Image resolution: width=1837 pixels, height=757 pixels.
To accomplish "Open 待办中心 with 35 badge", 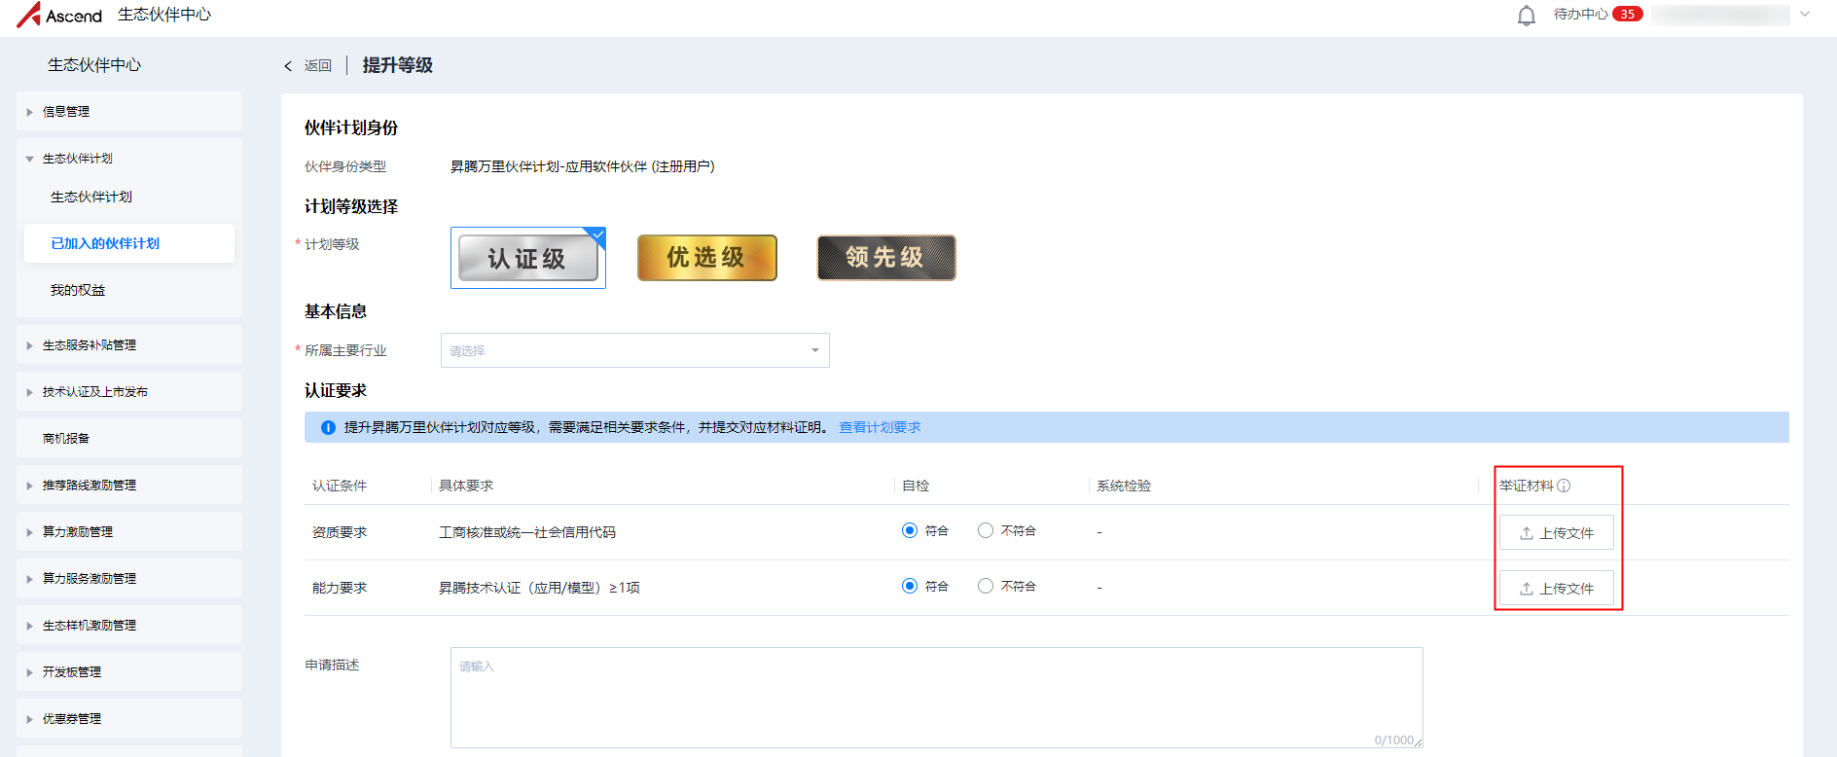I will [1598, 15].
